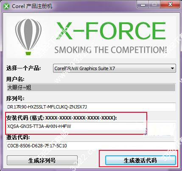Click the disabled maximize button
The height and width of the screenshot is (171, 182).
click(154, 5)
